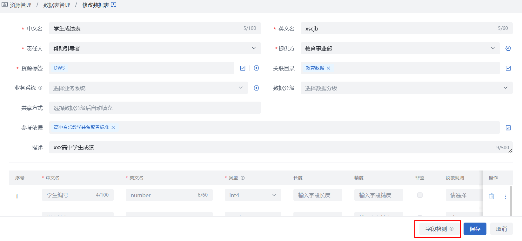
Task: Delete row 1 using the trash icon
Action: point(492,196)
